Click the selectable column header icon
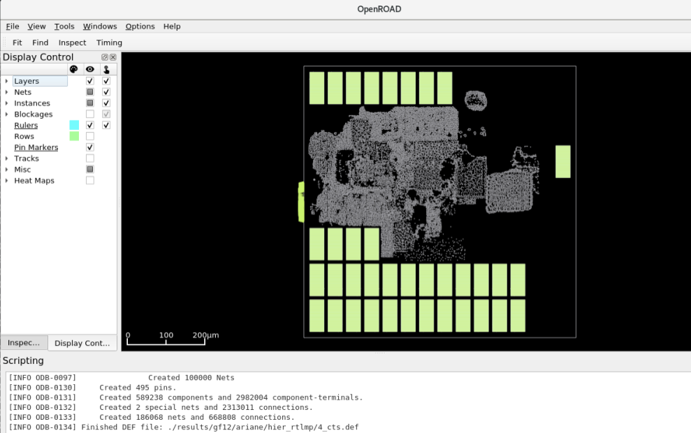The image size is (691, 433). 106,69
